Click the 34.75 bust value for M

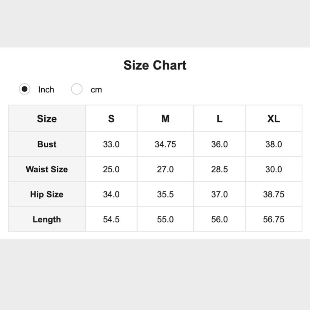click(x=165, y=144)
